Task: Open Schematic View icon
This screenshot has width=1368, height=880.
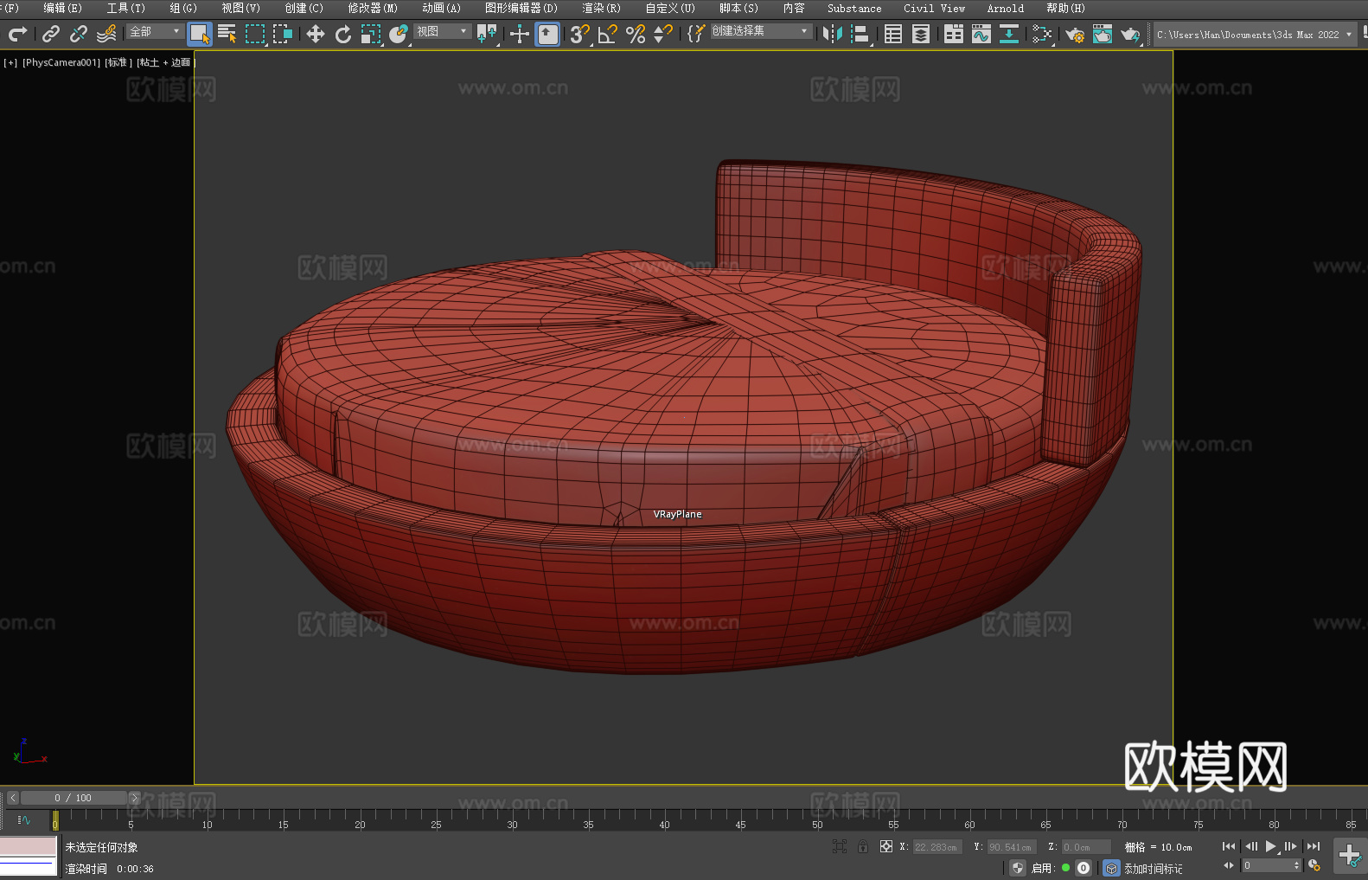Action: (1042, 34)
